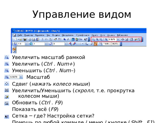Image resolution: width=164 pixels, height=123 pixels.
Task: Click the bullet icon beside 'Уменьшить (Ctrl . Num–)'
Action: [7, 70]
